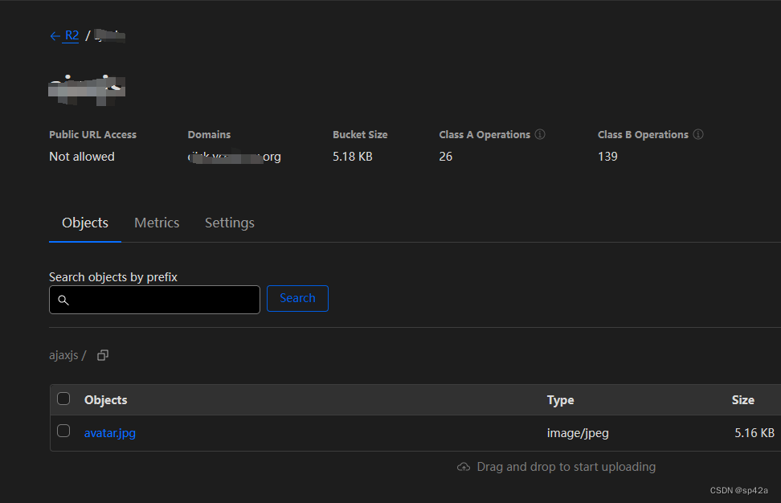Image resolution: width=781 pixels, height=503 pixels.
Task: Click the magnifier icon in search box
Action: [63, 300]
